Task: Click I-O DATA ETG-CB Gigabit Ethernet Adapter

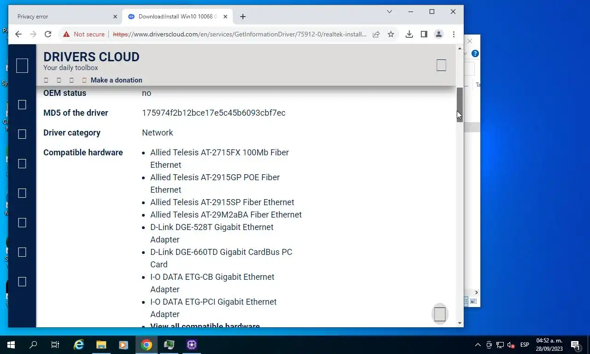Action: click(212, 283)
